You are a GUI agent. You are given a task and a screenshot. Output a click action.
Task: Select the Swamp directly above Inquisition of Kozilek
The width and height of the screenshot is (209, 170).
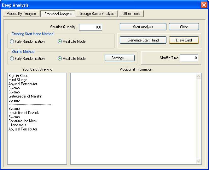(14, 109)
